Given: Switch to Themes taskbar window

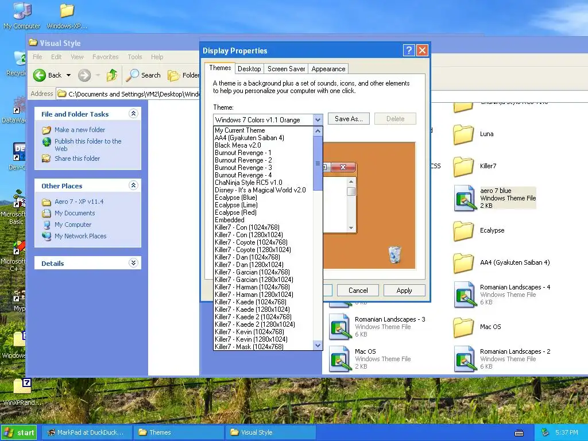Looking at the screenshot, I should point(179,432).
